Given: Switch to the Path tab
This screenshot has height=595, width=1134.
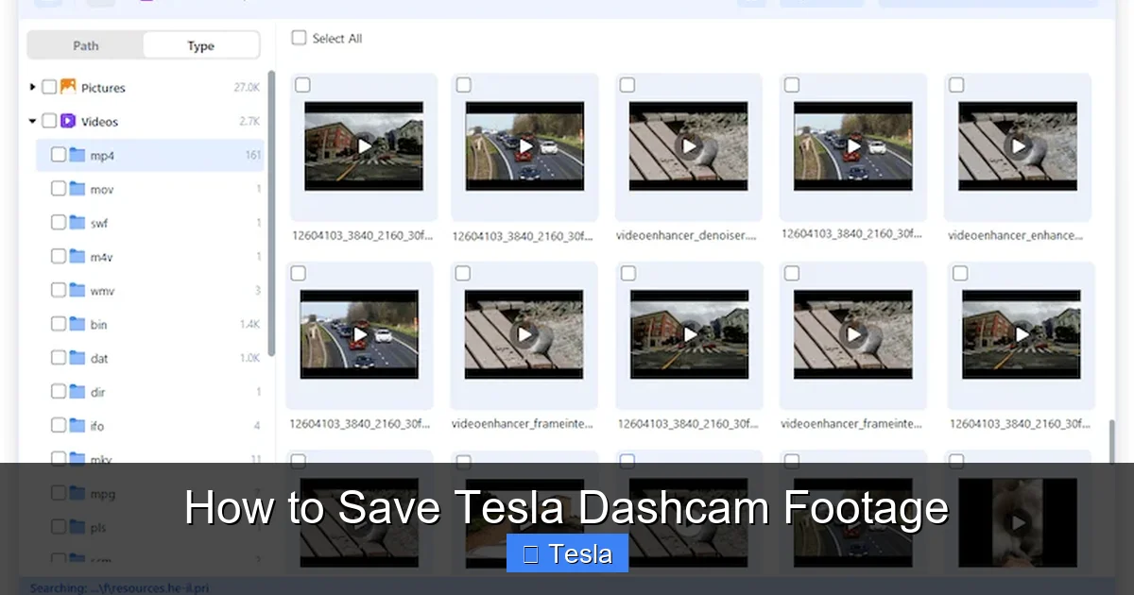Looking at the screenshot, I should coord(86,45).
